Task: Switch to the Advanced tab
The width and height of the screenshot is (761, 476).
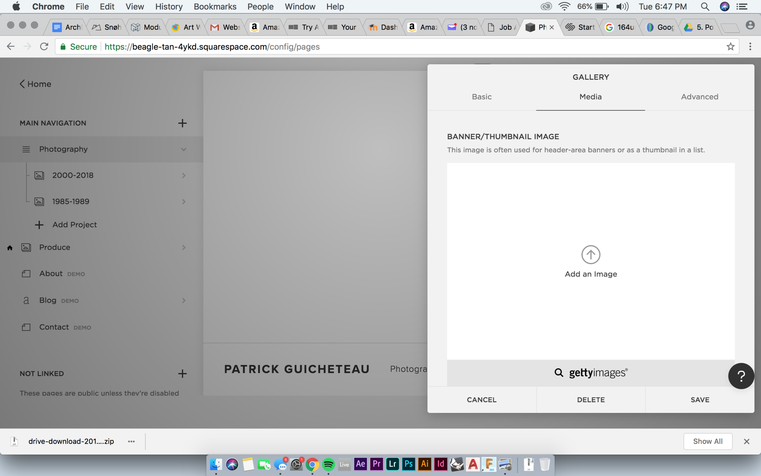Action: tap(700, 97)
